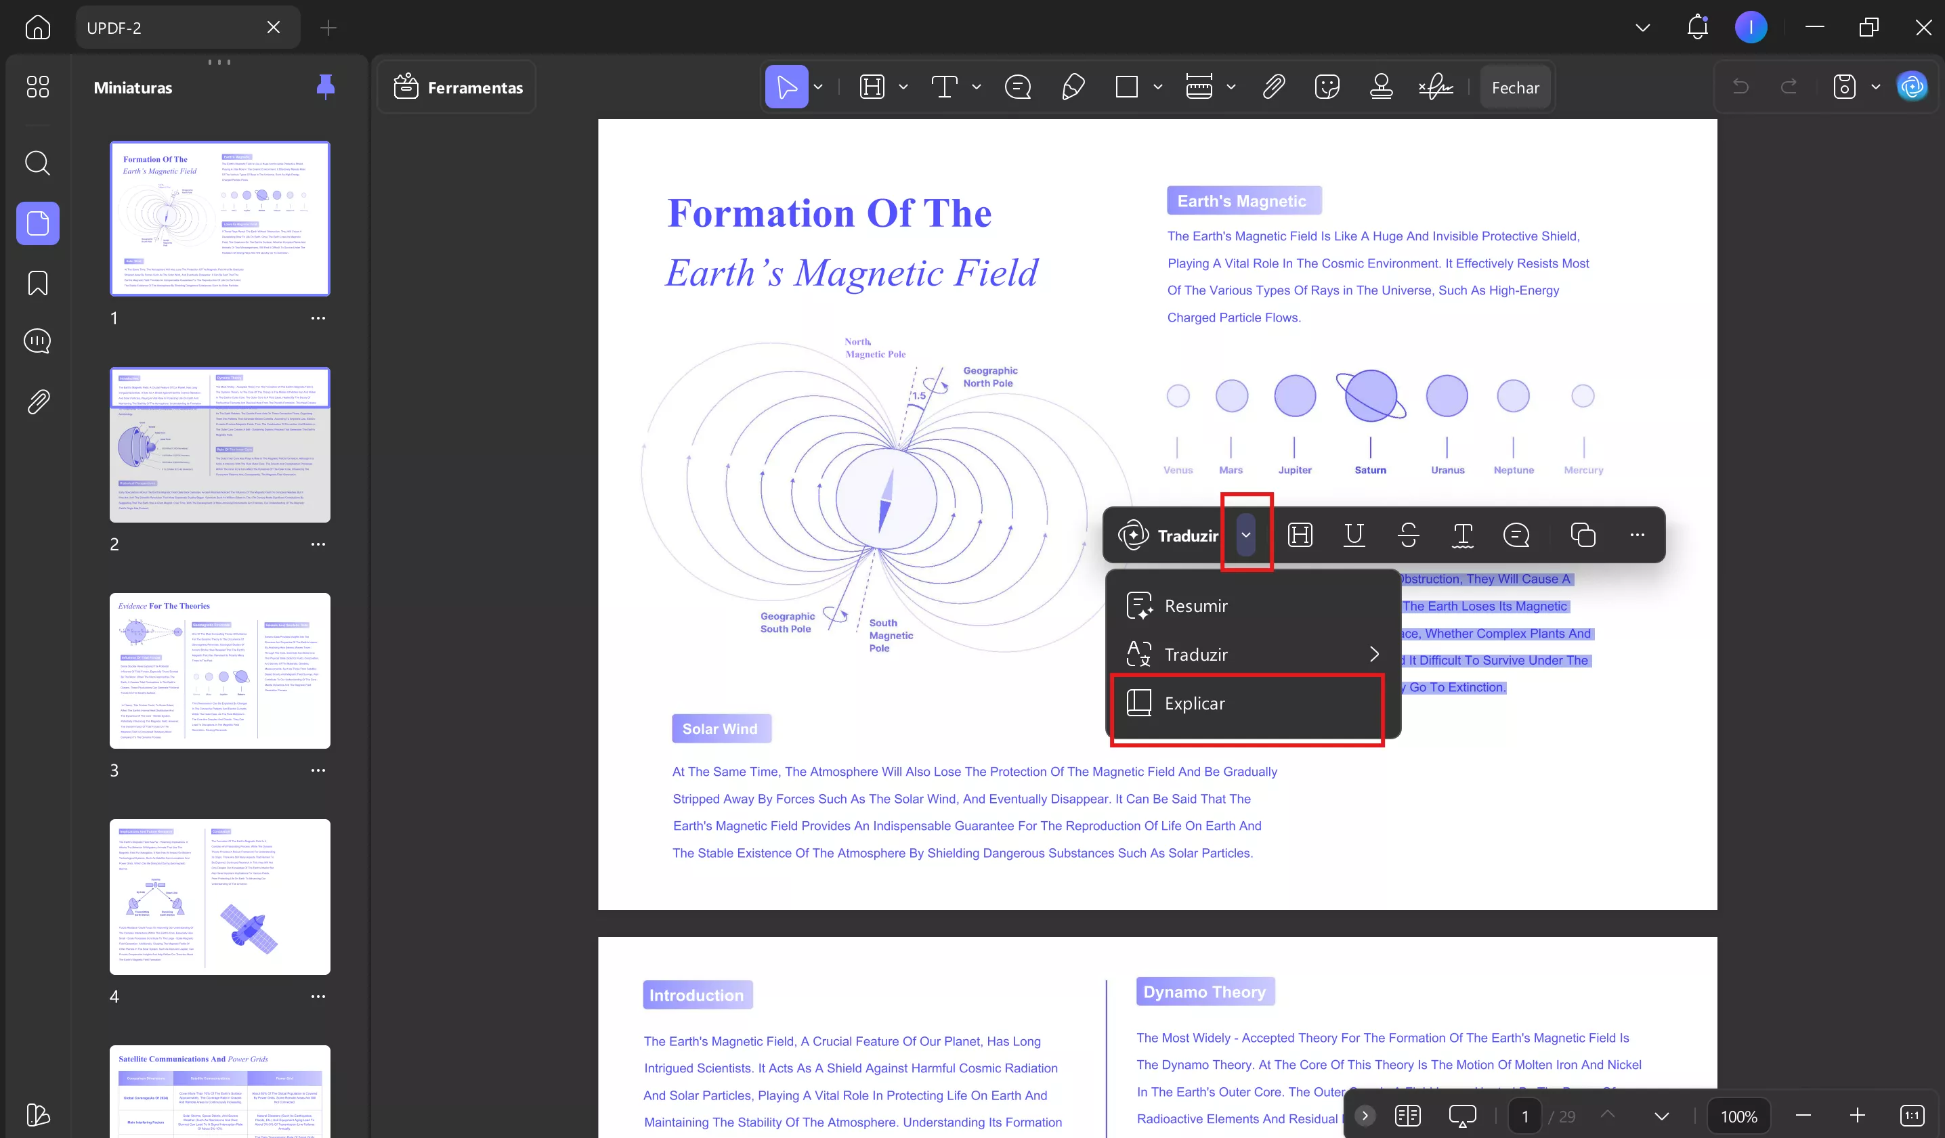
Task: Toggle the thumbnails panel sidebar button
Action: [x=37, y=224]
